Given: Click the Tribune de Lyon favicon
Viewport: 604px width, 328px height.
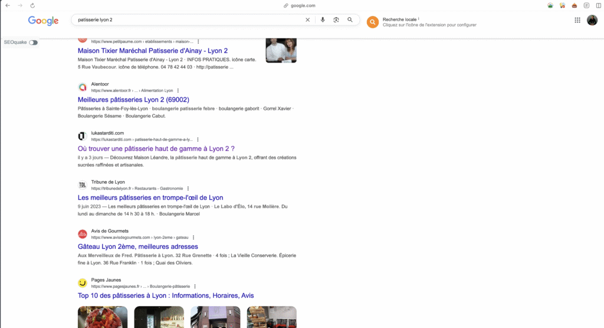Looking at the screenshot, I should tap(83, 185).
